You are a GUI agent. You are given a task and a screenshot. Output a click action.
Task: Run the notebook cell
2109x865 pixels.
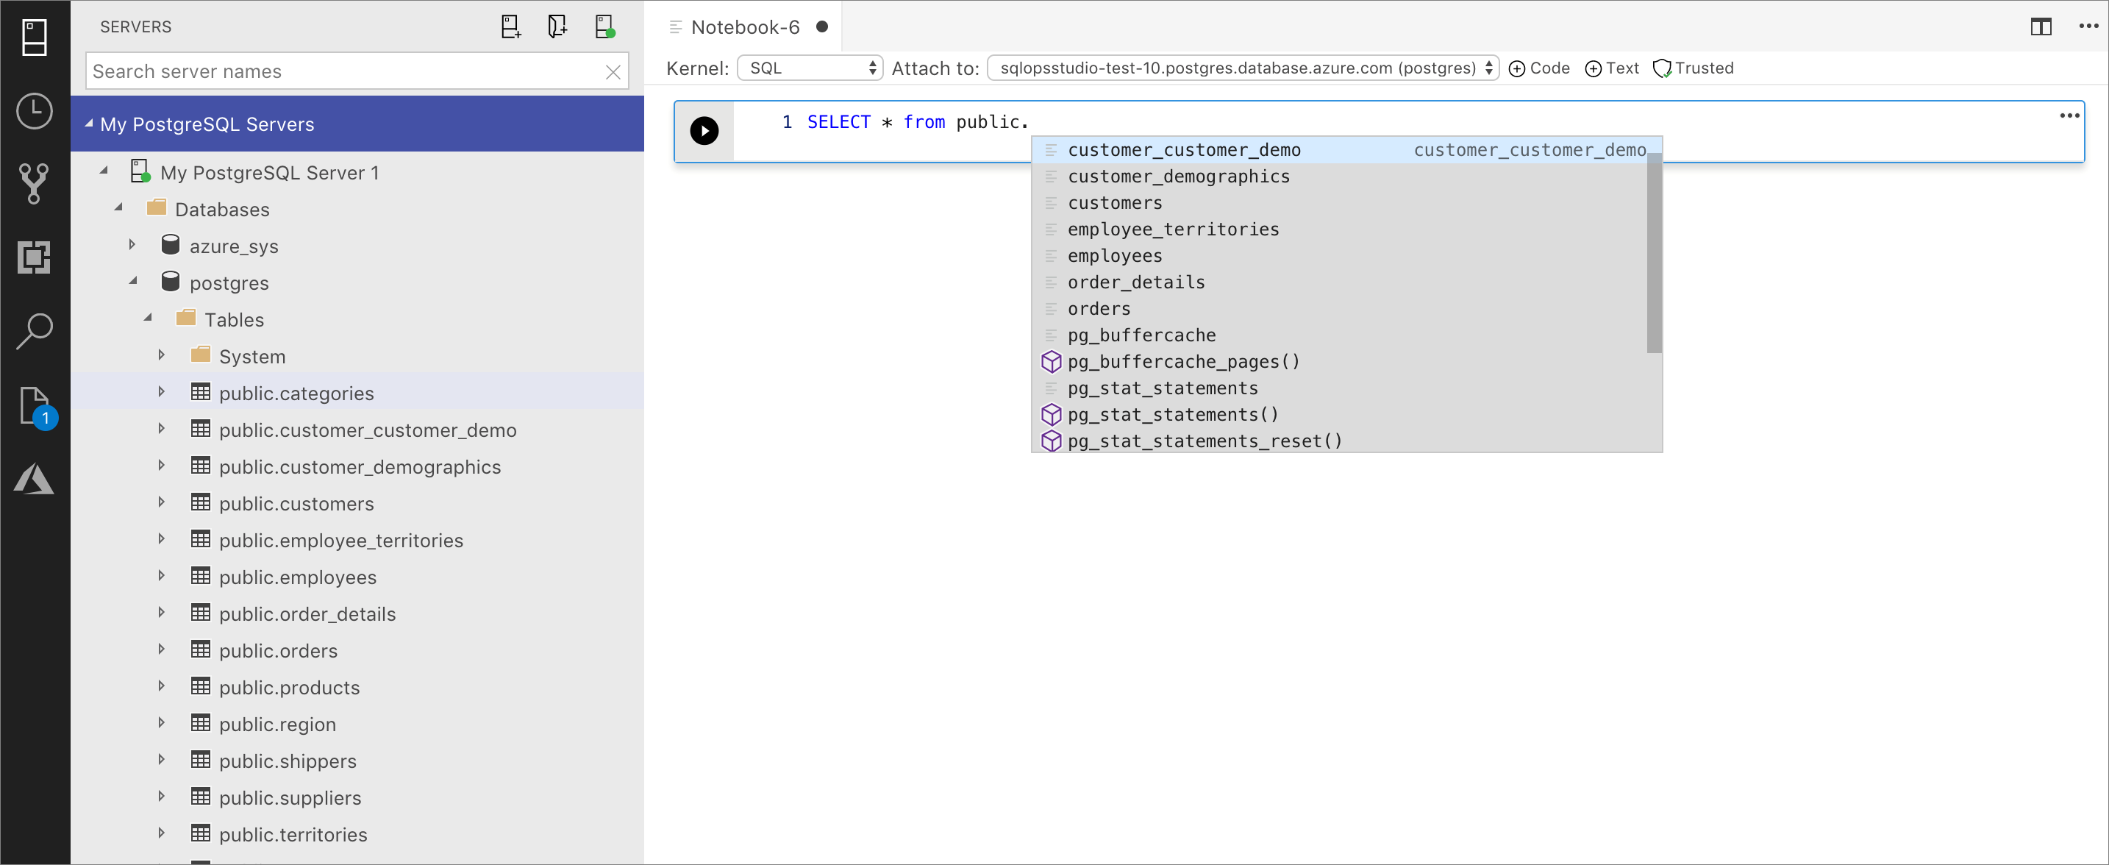tap(704, 131)
